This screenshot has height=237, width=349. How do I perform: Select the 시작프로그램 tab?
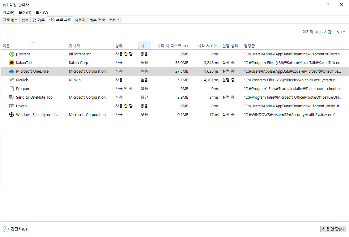[x=60, y=20]
